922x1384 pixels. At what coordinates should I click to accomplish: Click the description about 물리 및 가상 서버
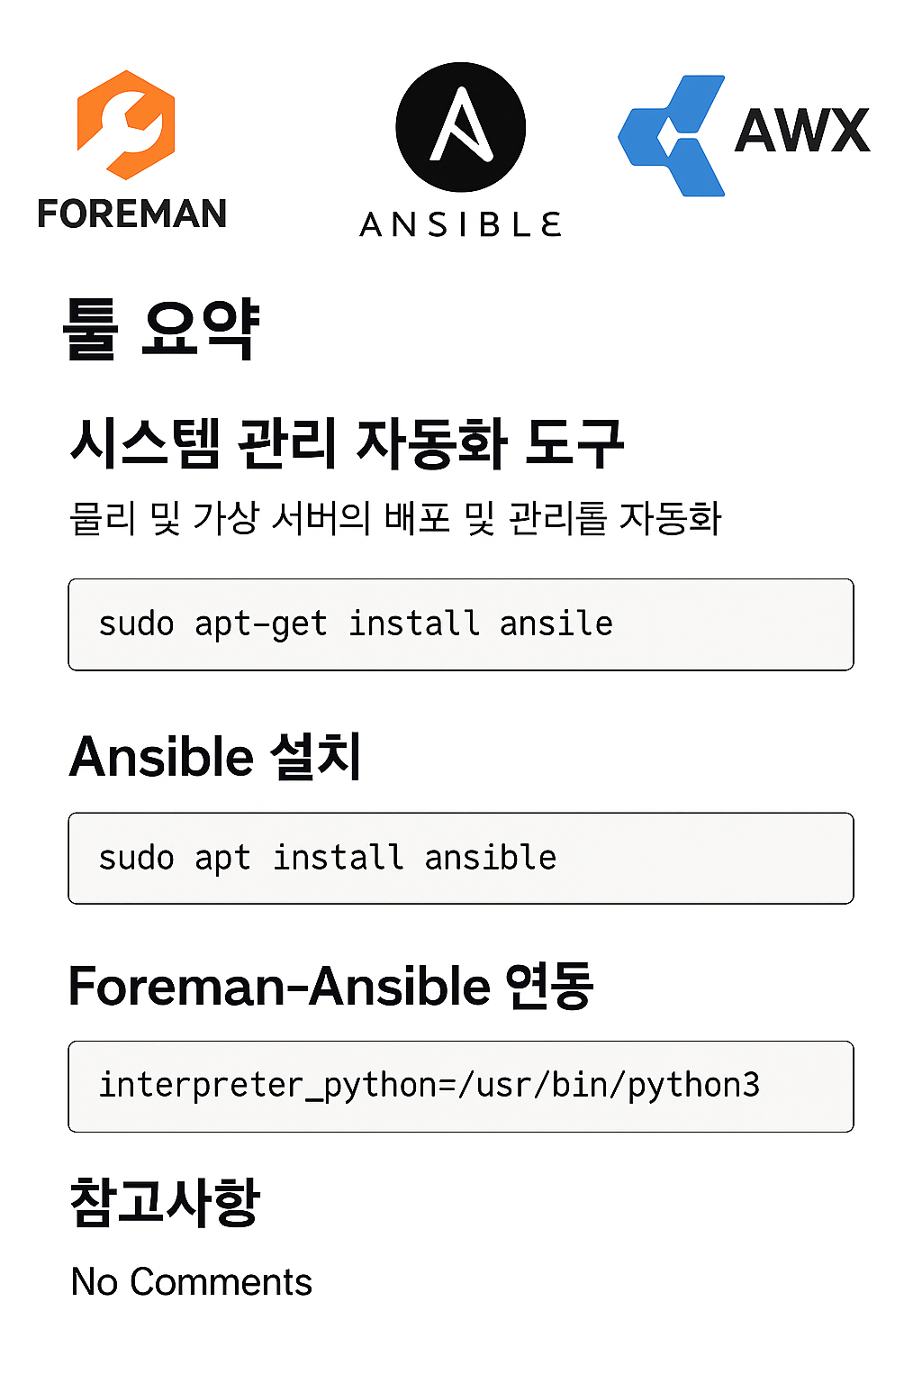[395, 518]
